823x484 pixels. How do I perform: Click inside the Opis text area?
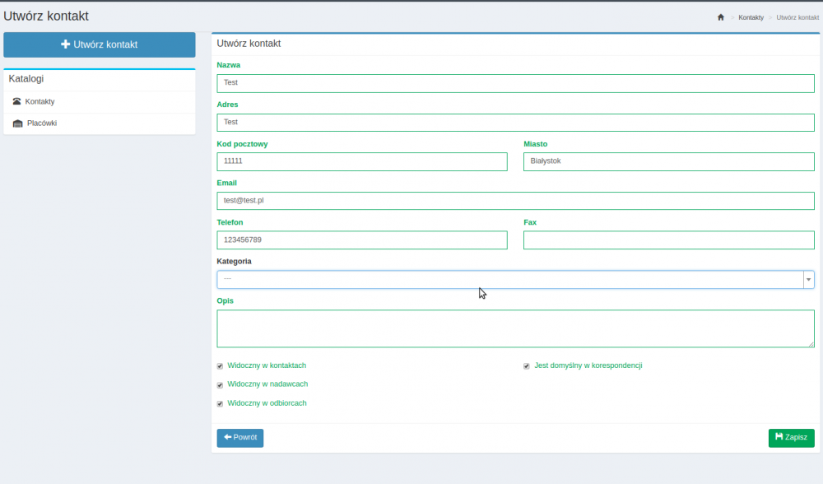(515, 328)
